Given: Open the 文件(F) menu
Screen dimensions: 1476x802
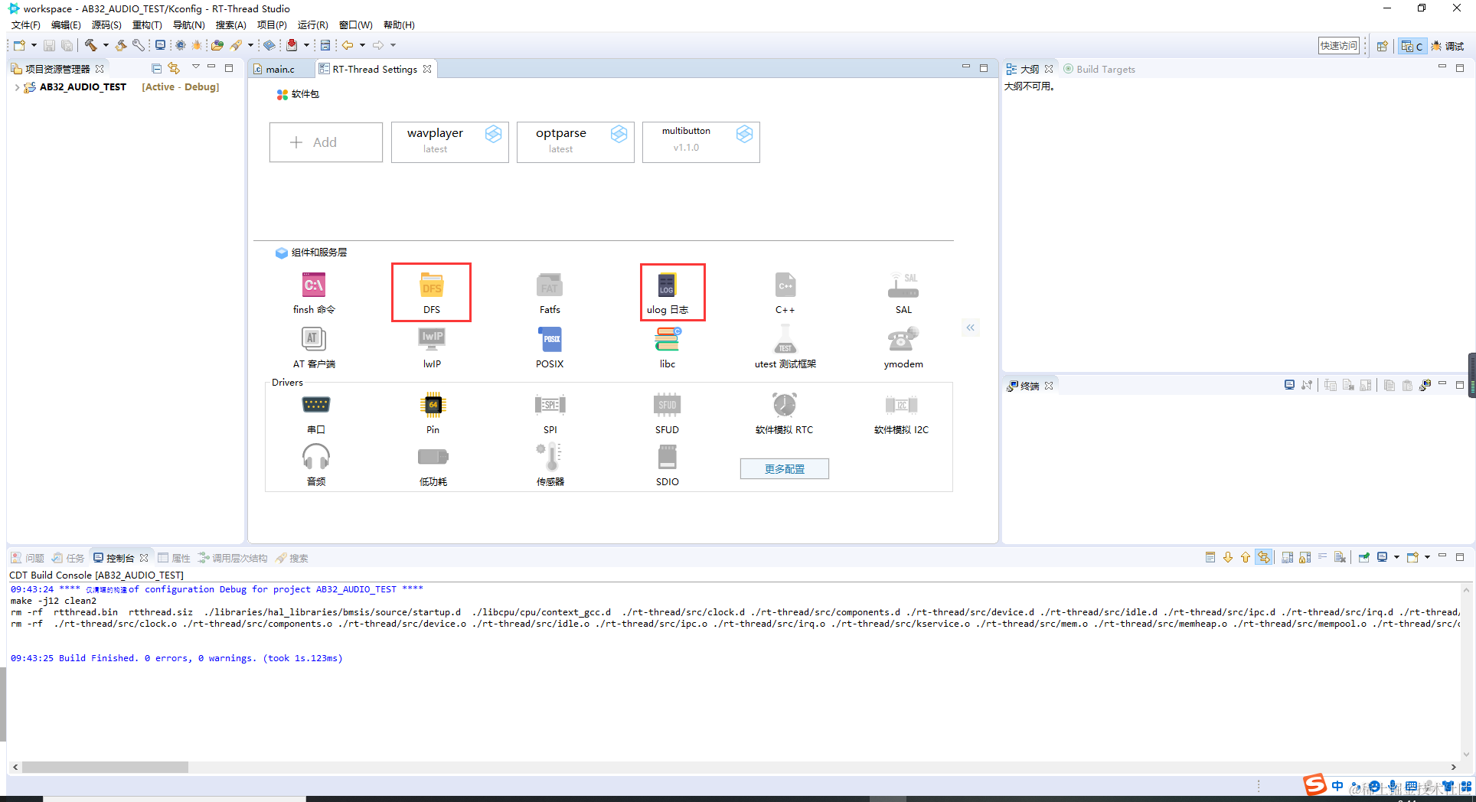Looking at the screenshot, I should (x=25, y=24).
